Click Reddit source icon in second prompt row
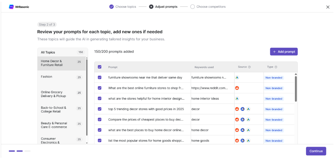Image resolution: width=334 pixels, height=160 pixels. point(237,88)
